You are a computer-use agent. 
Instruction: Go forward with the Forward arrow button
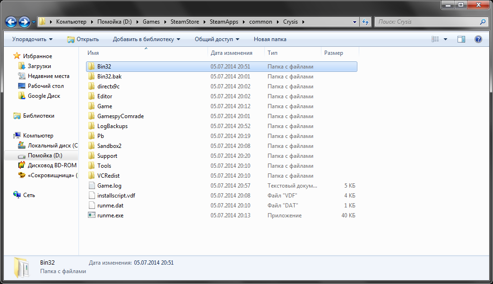(x=24, y=22)
